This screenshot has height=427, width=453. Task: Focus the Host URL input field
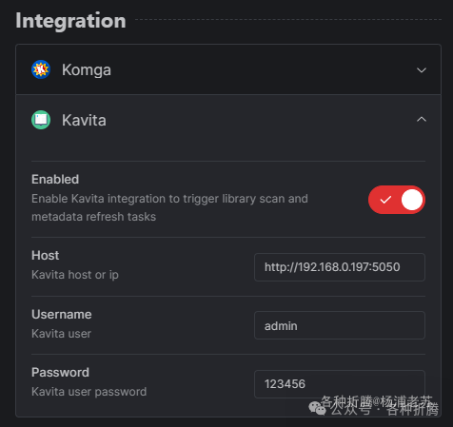coord(340,267)
